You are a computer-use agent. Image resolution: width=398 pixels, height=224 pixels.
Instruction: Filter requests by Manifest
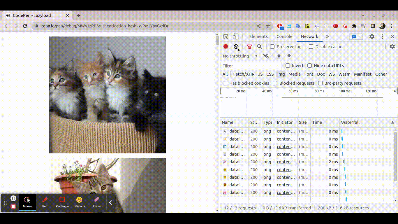pyautogui.click(x=363, y=74)
